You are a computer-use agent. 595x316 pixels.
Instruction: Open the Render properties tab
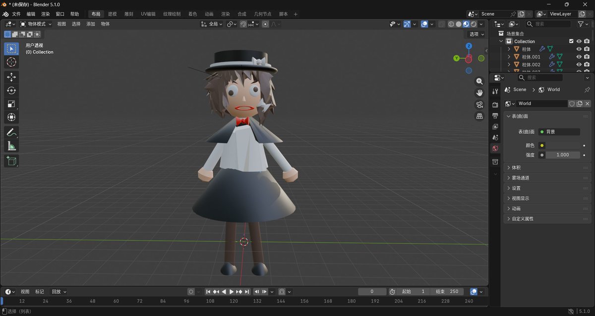[495, 105]
